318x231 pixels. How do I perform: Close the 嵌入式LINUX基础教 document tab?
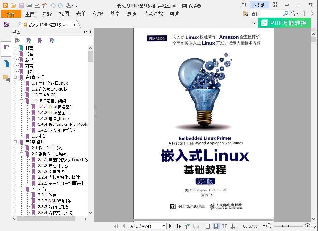point(75,25)
